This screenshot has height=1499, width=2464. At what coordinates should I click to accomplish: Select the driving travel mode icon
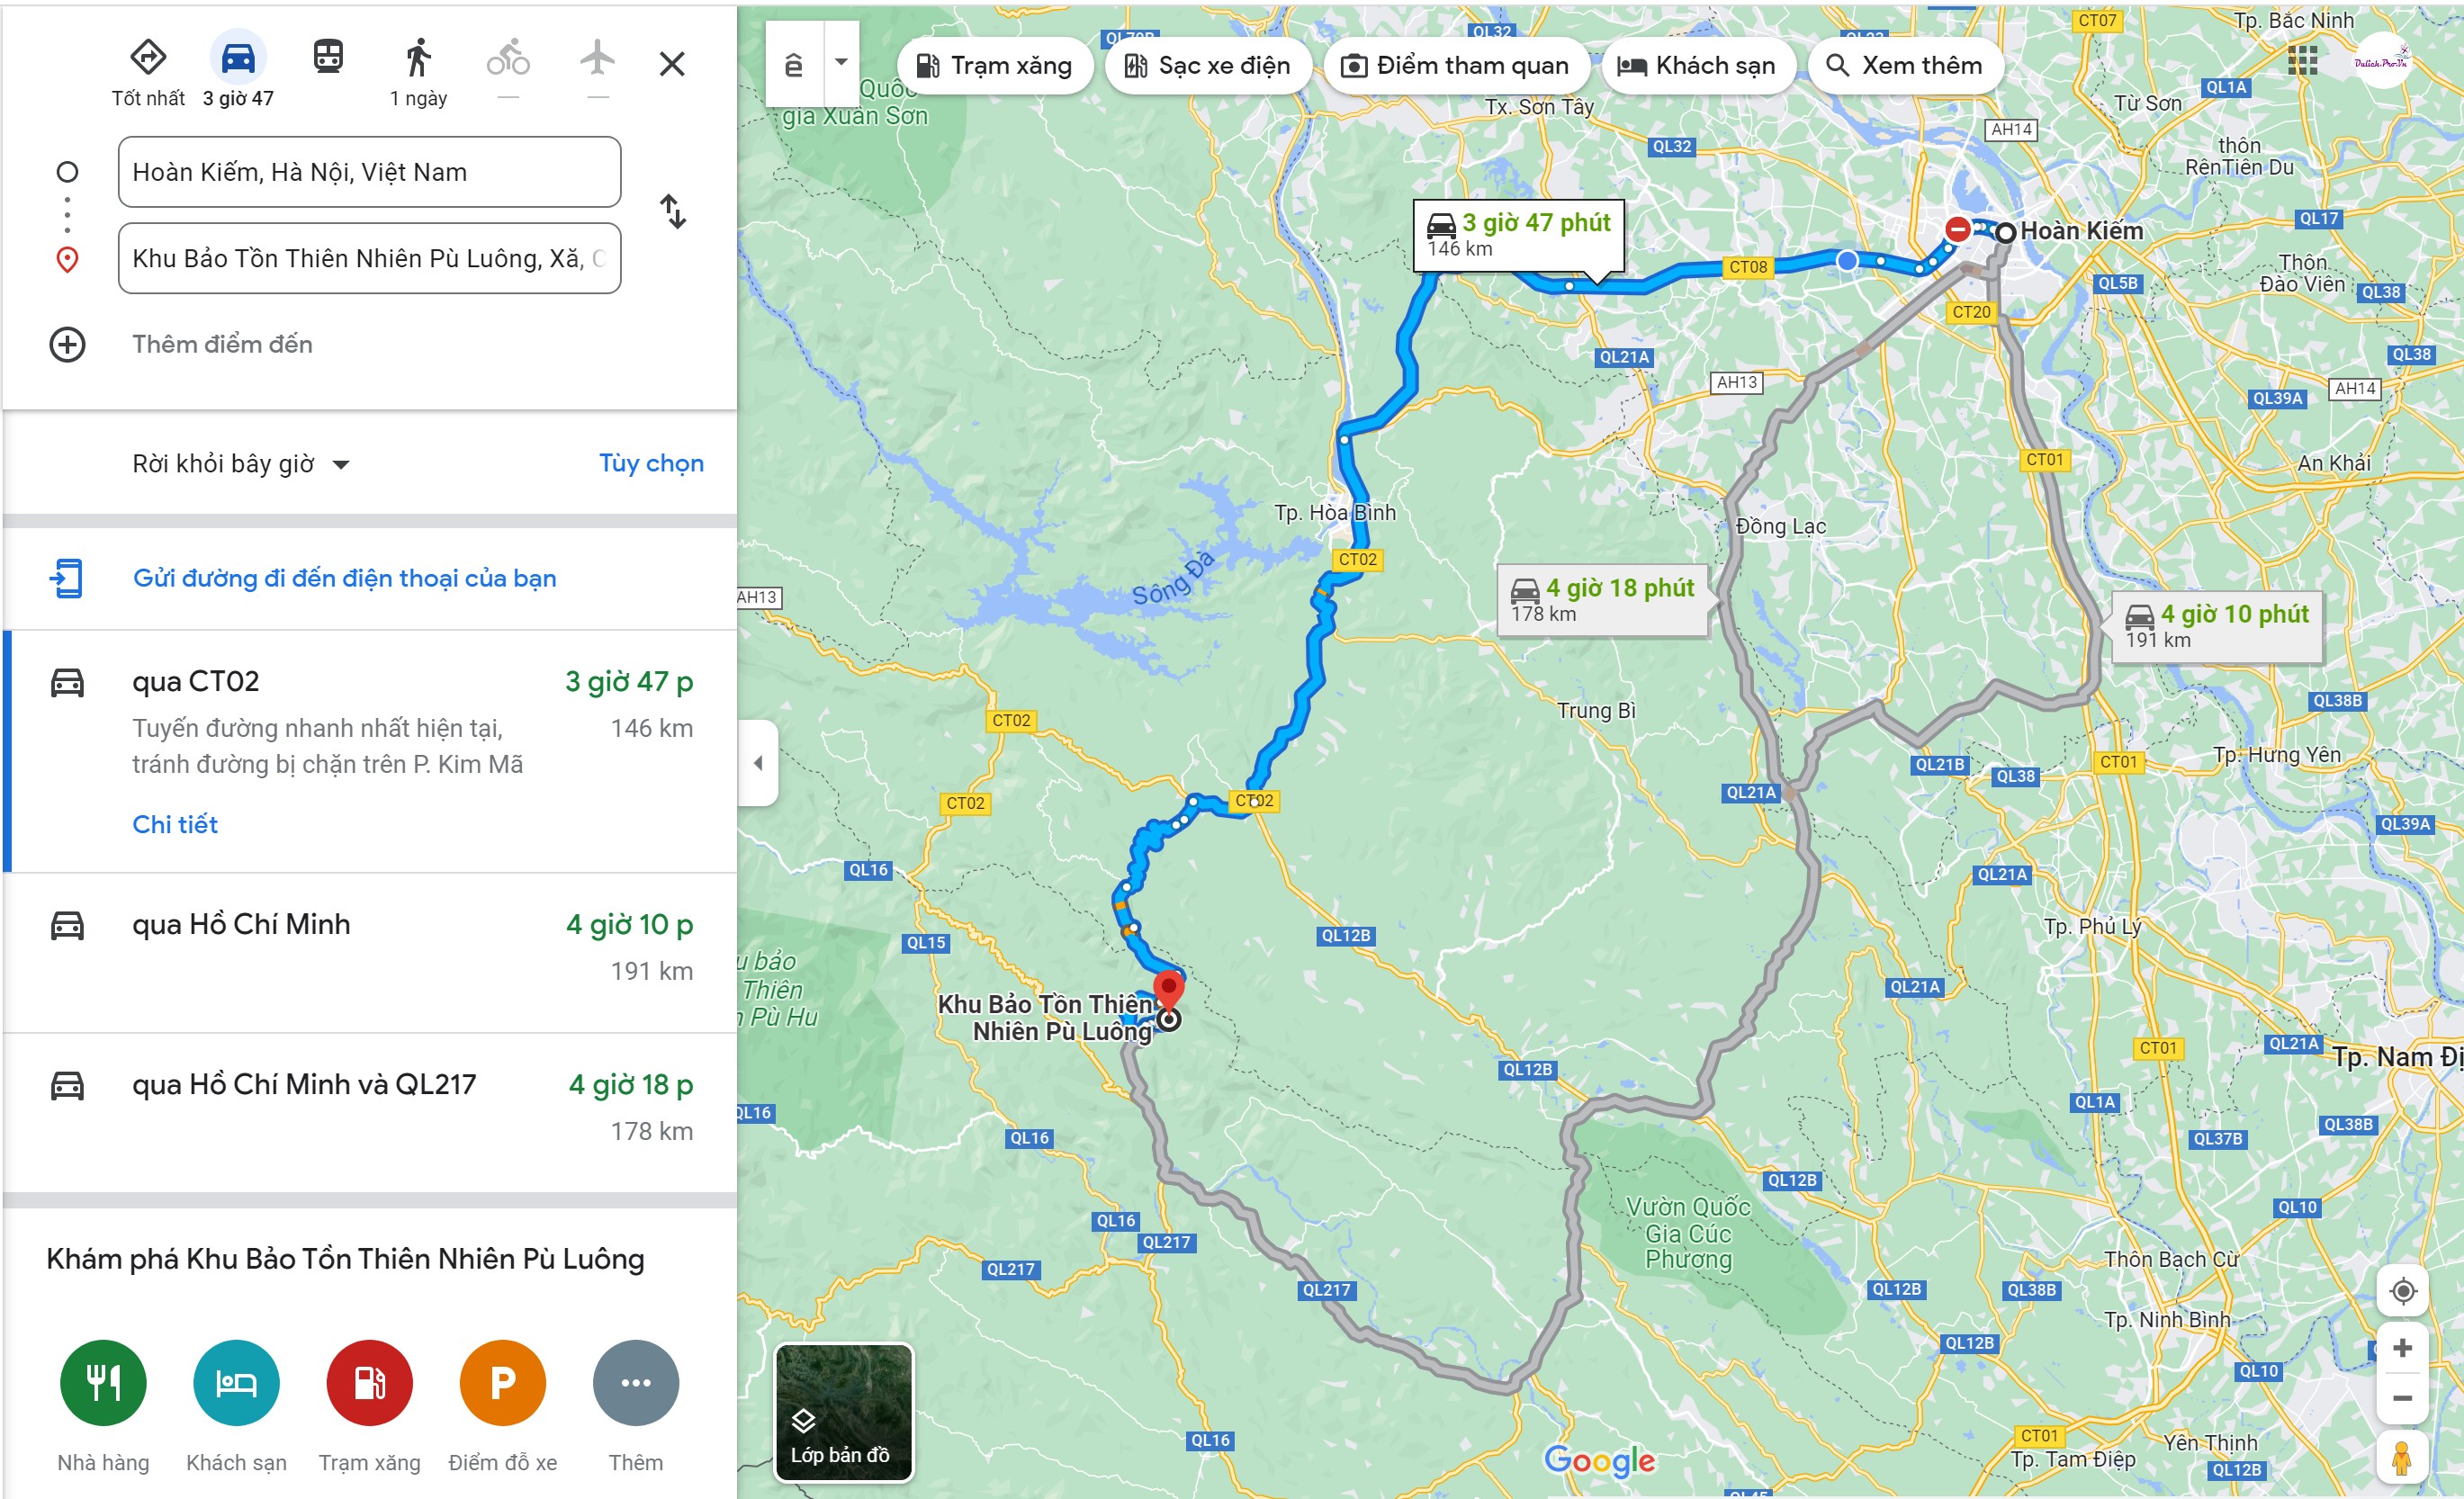tap(238, 59)
